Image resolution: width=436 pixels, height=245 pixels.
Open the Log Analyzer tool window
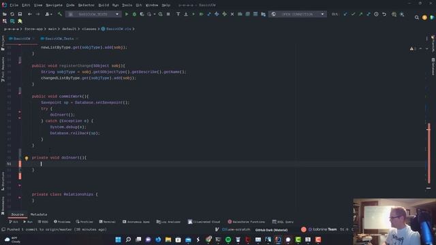[168, 222]
